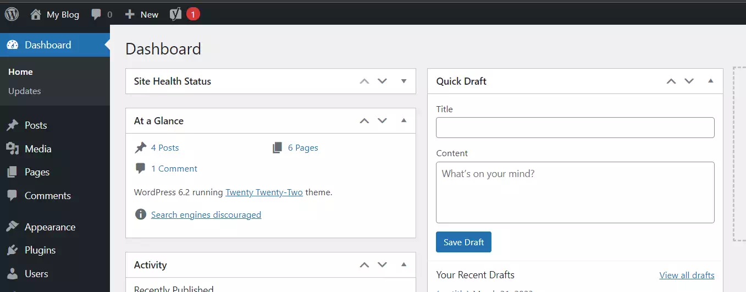Collapse the At a Glance panel
This screenshot has width=746, height=292.
[x=404, y=120]
